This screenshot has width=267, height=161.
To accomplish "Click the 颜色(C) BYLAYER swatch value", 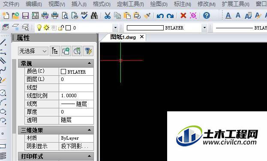I will 76,72.
